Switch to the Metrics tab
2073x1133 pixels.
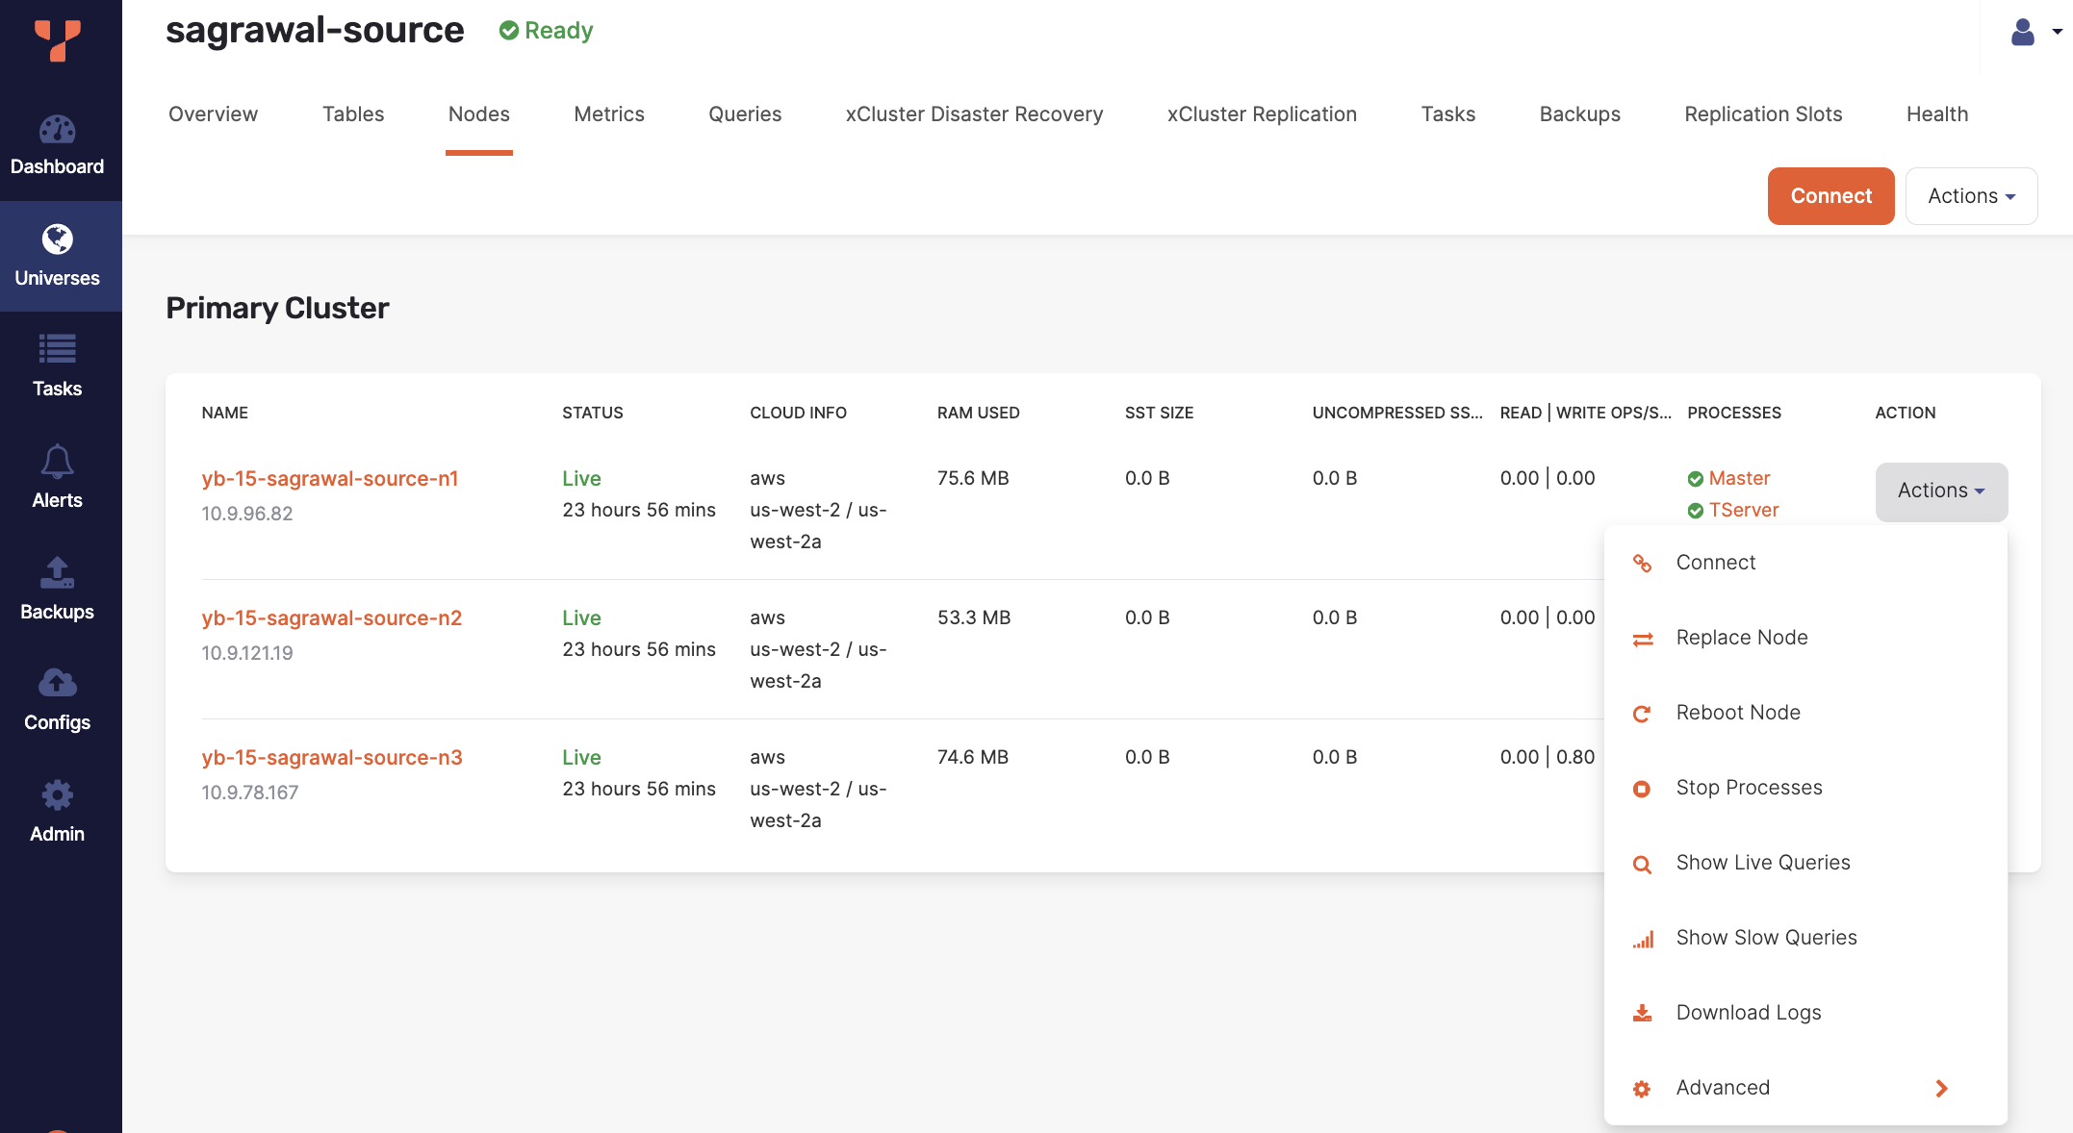[x=608, y=114]
